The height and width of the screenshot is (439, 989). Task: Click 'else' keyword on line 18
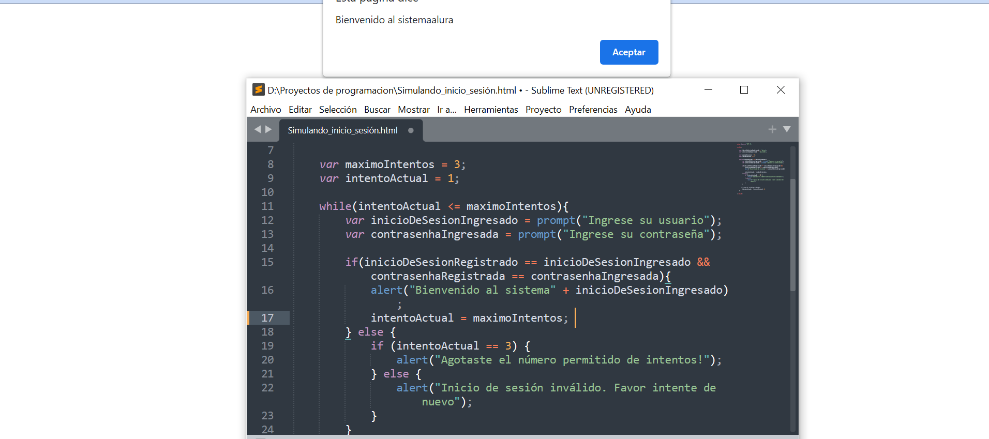click(x=370, y=332)
